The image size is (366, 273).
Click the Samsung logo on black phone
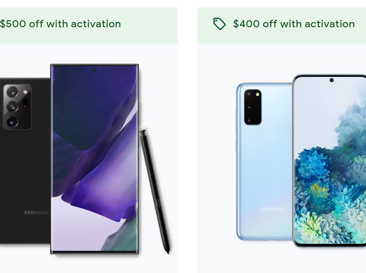[36, 213]
